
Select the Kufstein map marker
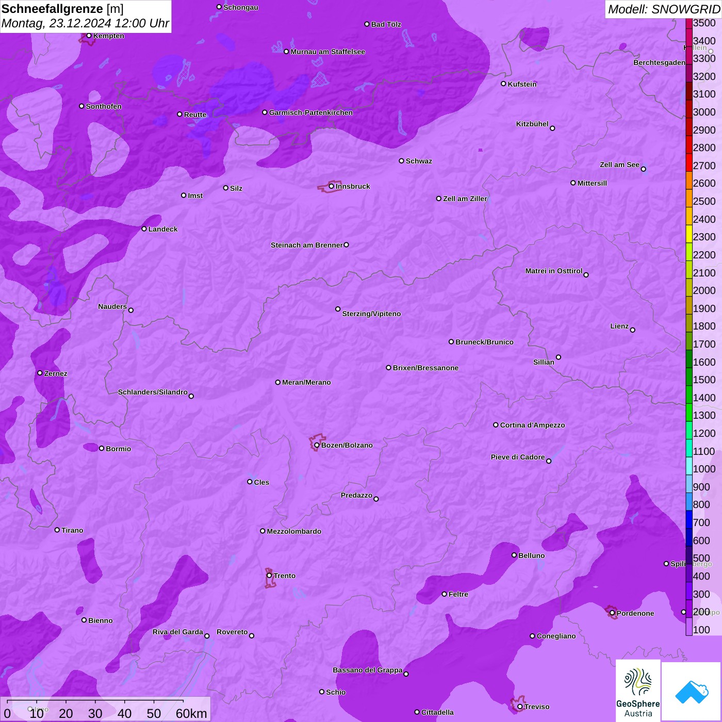click(x=504, y=84)
